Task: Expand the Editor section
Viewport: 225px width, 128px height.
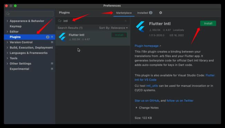Action: pyautogui.click(x=7, y=31)
